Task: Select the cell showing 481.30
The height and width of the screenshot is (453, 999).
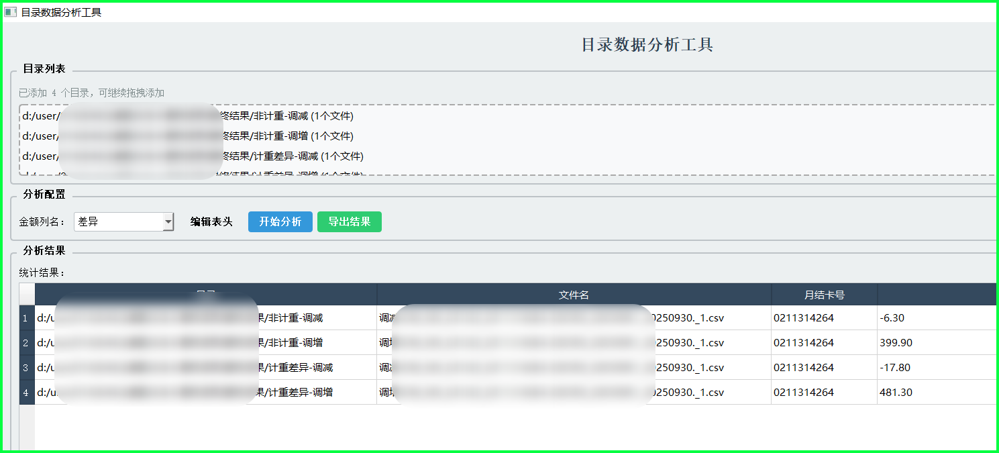Action: 936,393
